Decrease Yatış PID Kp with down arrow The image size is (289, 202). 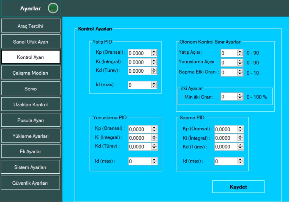154,55
